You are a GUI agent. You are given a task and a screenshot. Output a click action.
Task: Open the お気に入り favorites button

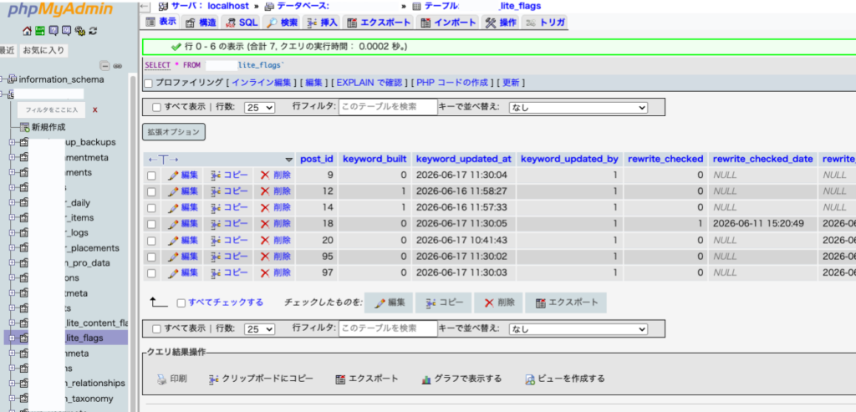click(43, 51)
